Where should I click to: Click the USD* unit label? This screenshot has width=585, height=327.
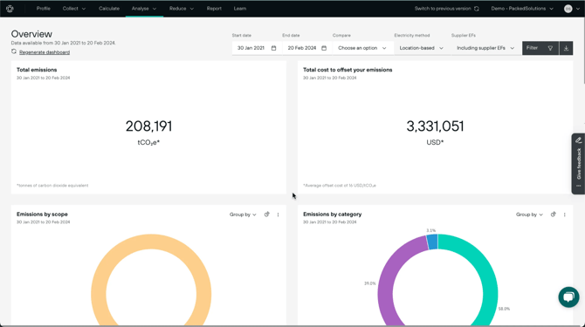(435, 142)
